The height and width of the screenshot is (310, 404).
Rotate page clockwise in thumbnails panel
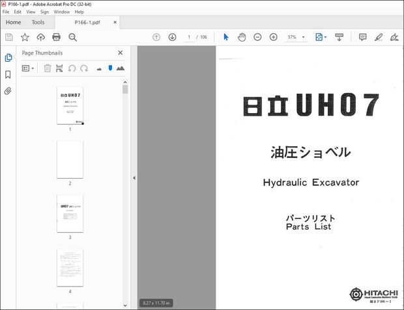click(84, 68)
